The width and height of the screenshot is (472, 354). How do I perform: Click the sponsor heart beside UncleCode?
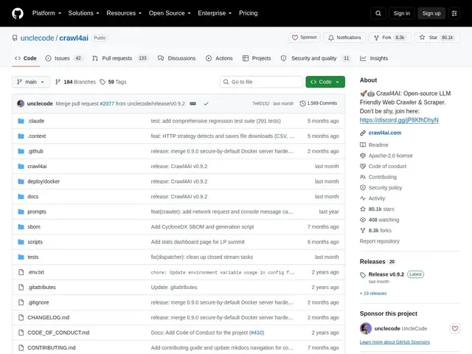pos(455,328)
